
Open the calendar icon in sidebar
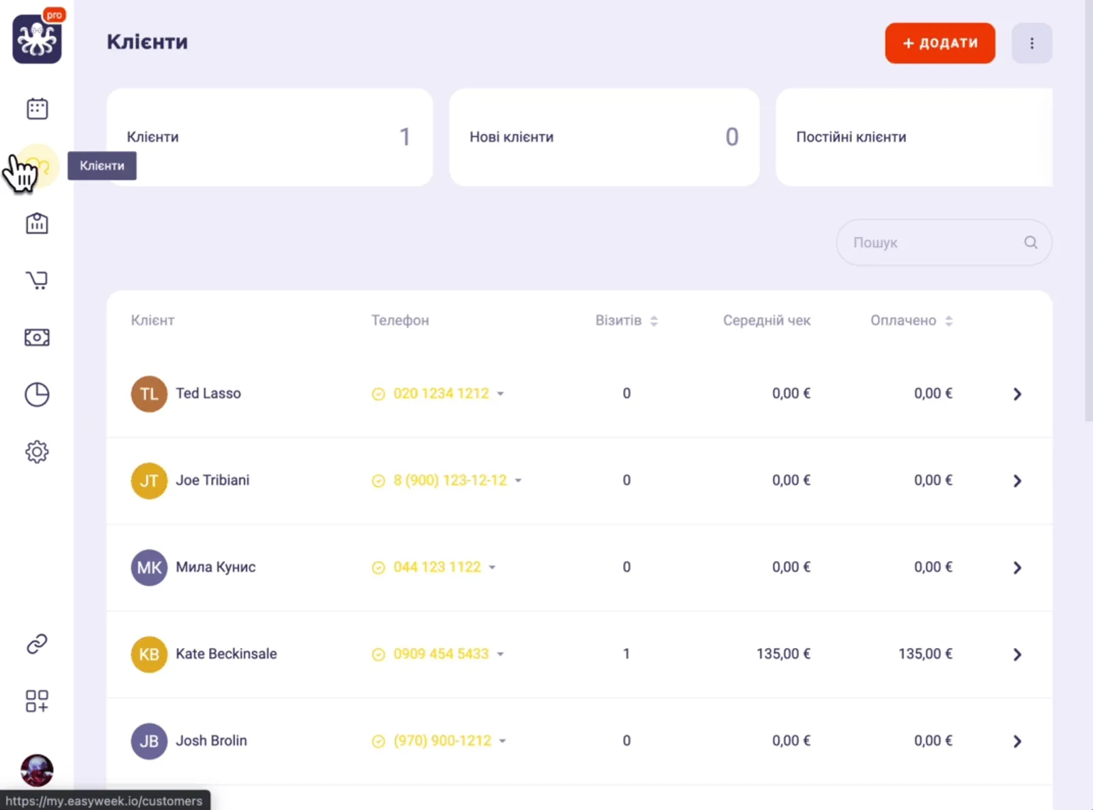[37, 109]
